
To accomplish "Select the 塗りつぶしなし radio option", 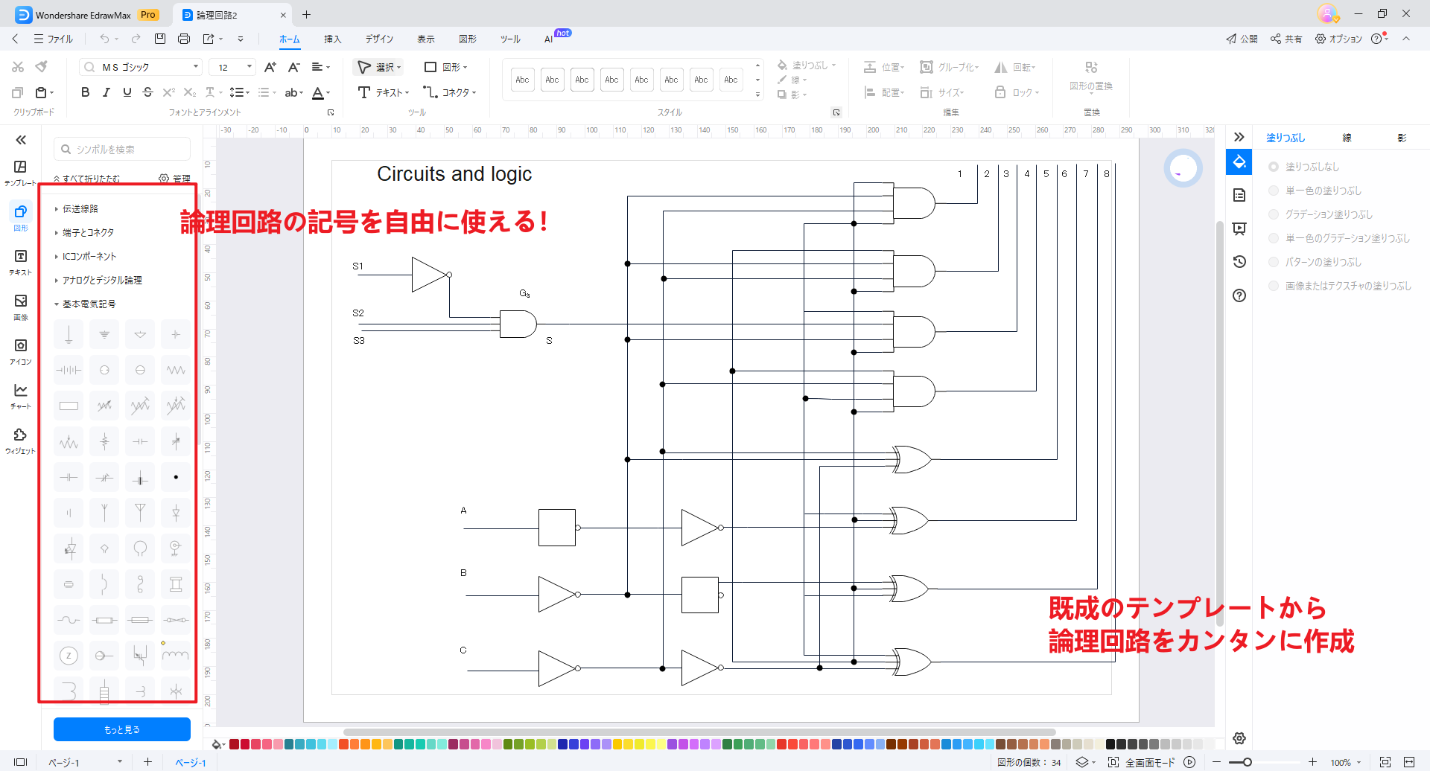I will [1274, 167].
